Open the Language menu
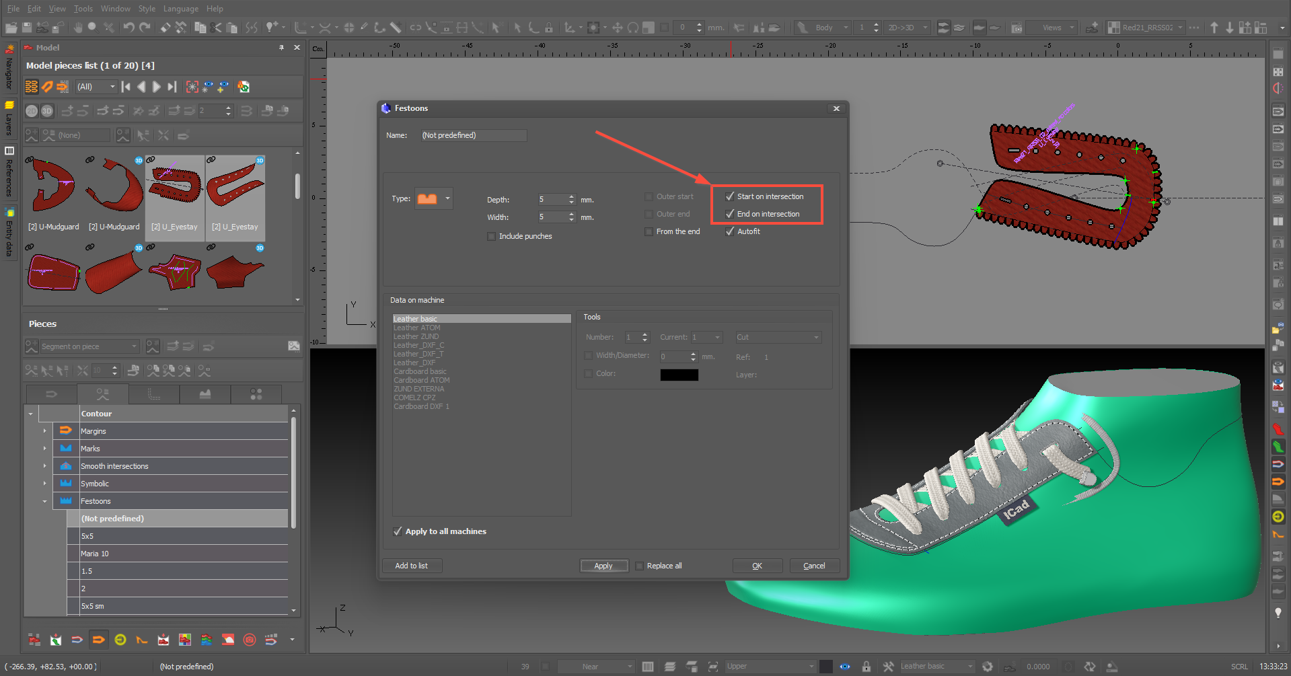The width and height of the screenshot is (1291, 676). coord(180,9)
